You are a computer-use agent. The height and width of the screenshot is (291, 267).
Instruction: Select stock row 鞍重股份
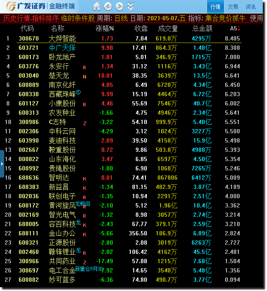(x=129, y=150)
